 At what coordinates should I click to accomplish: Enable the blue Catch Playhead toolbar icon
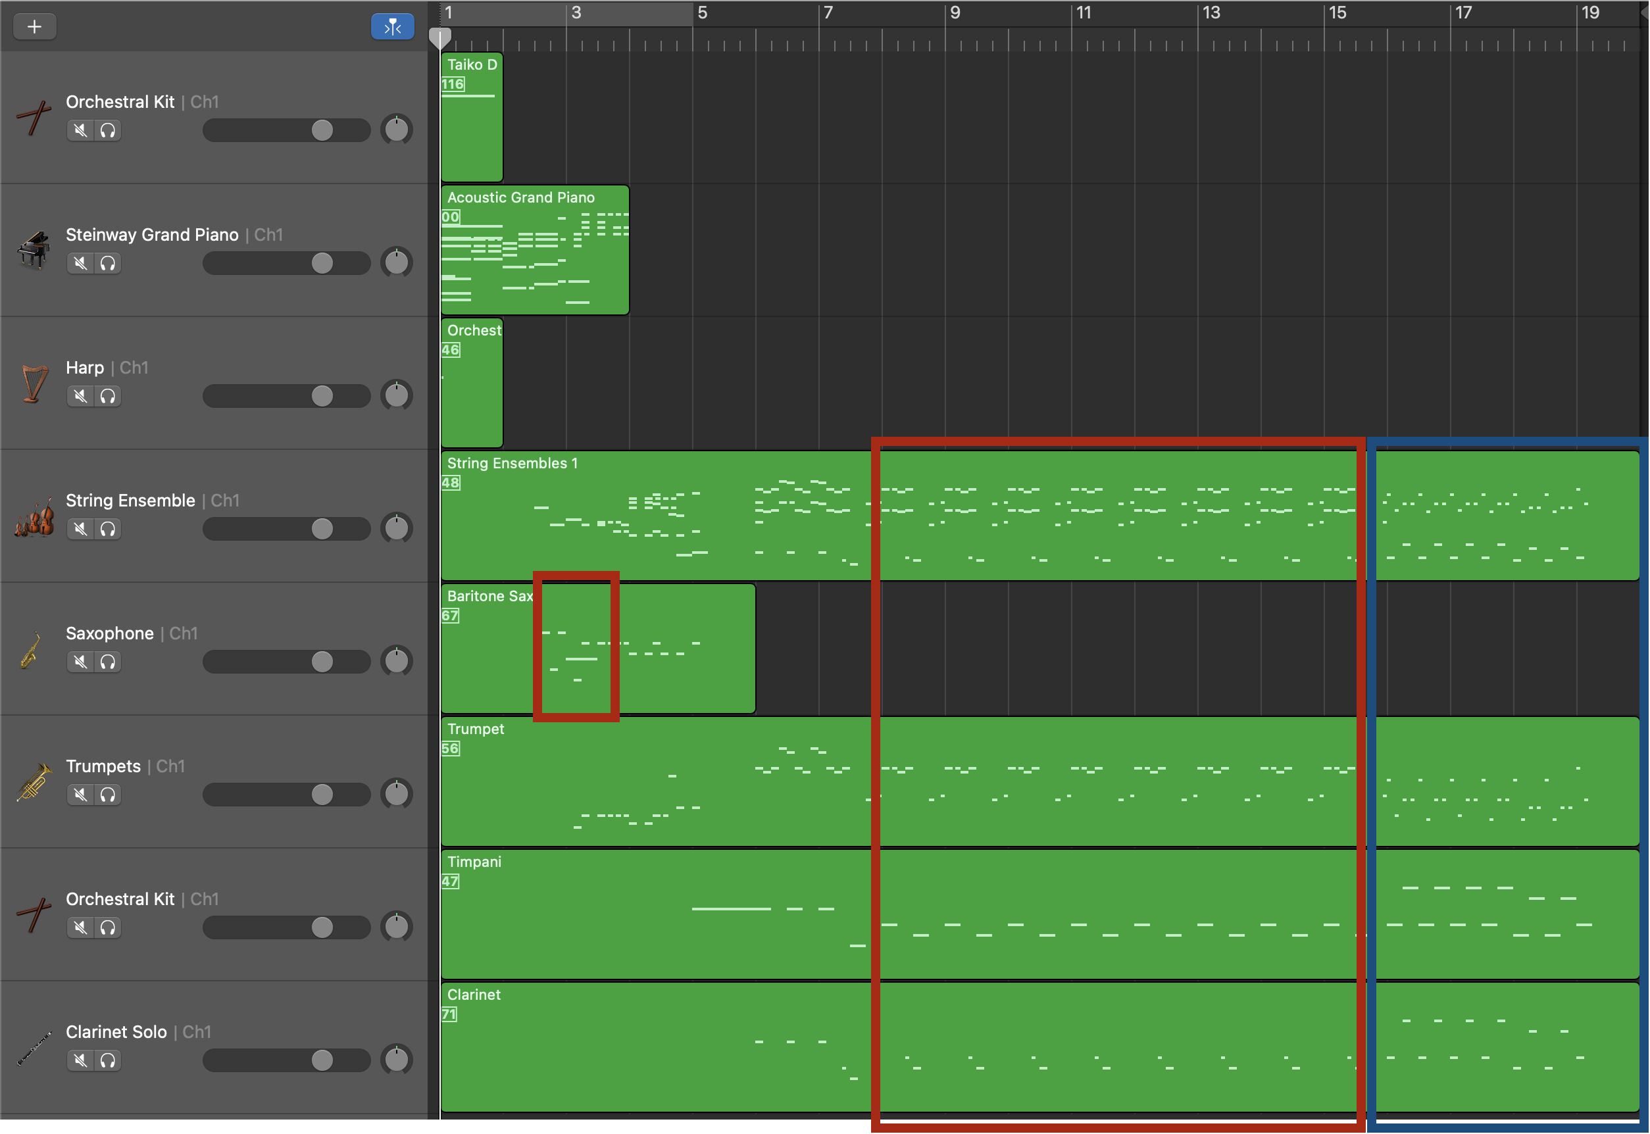392,26
